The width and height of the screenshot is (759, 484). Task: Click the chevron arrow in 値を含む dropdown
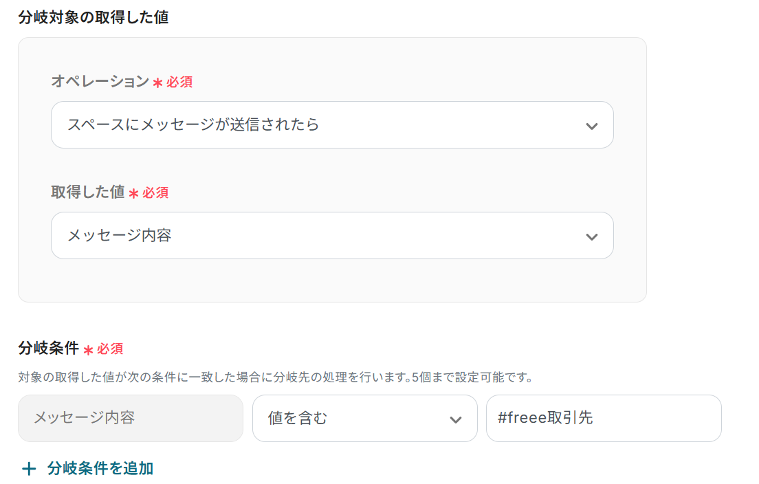point(455,419)
